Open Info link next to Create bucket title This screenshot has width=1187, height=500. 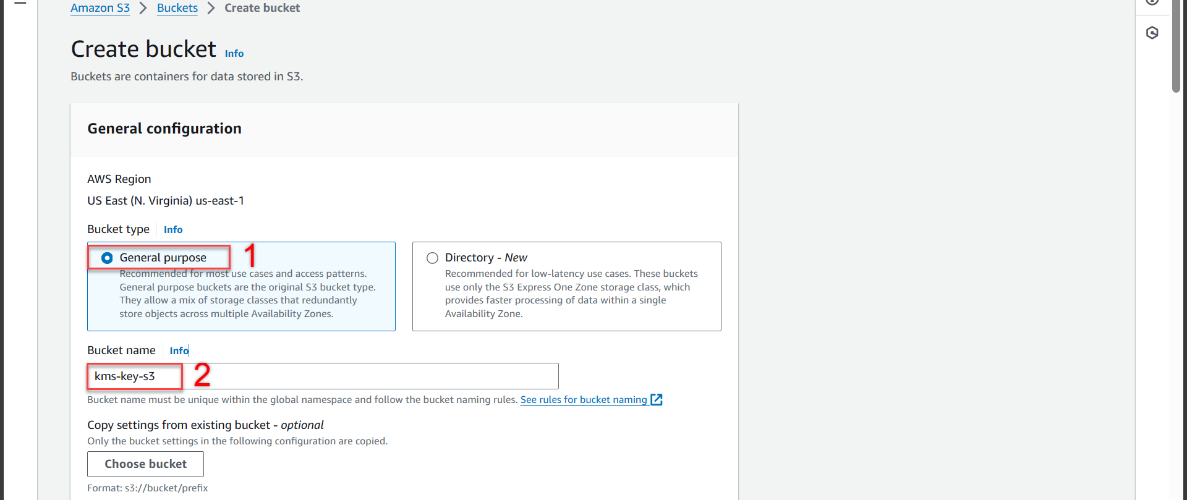point(234,54)
